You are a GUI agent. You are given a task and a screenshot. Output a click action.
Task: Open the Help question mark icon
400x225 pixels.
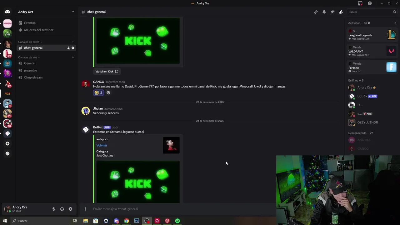[370, 3]
